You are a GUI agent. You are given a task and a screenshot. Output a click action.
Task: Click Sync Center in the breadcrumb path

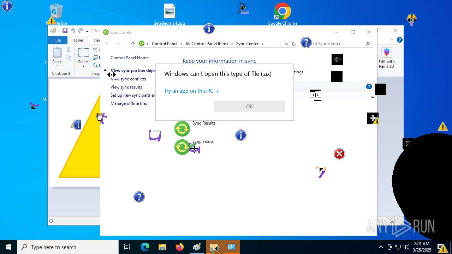click(247, 44)
